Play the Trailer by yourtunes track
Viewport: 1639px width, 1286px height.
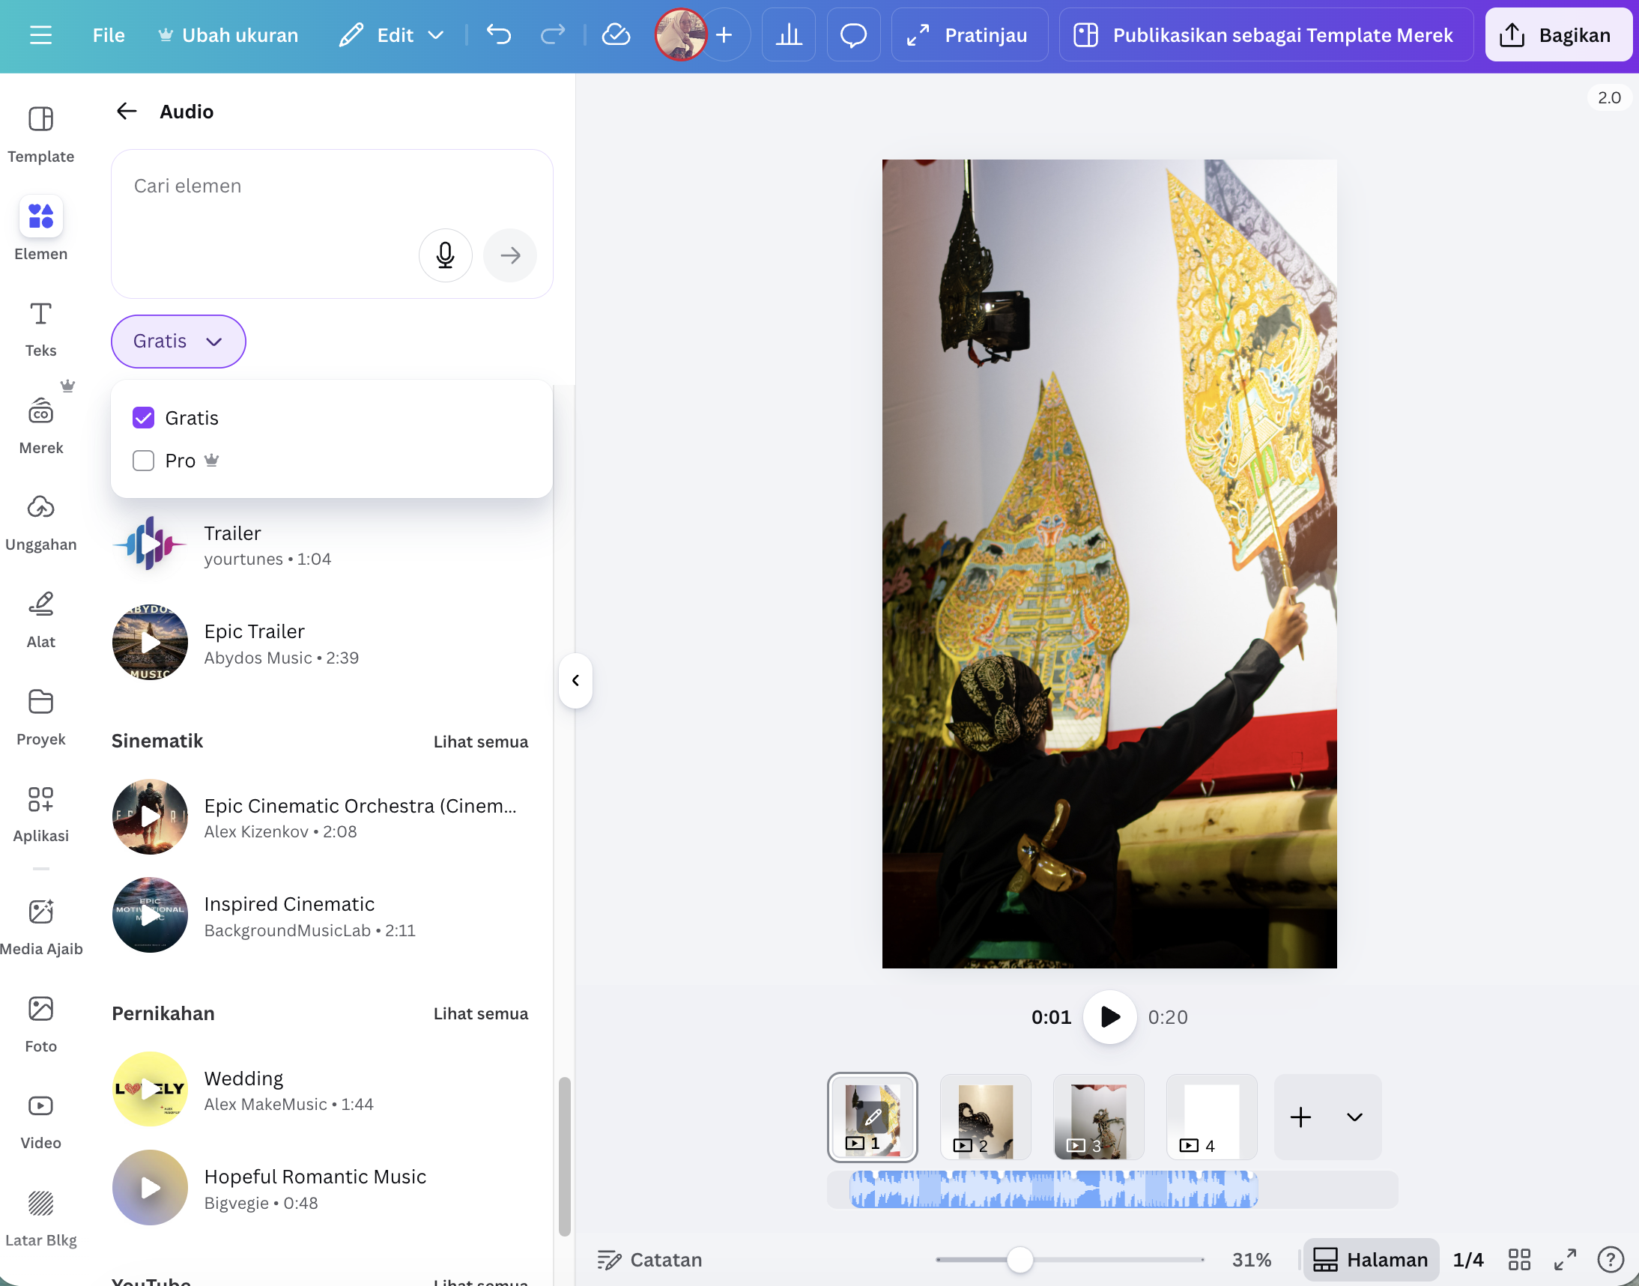[150, 544]
